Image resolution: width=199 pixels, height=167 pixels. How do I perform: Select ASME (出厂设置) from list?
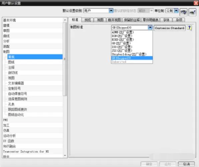point(132,32)
